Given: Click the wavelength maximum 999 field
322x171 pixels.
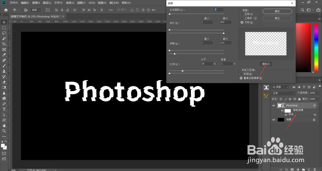Looking at the screenshot, I should 225,22.
